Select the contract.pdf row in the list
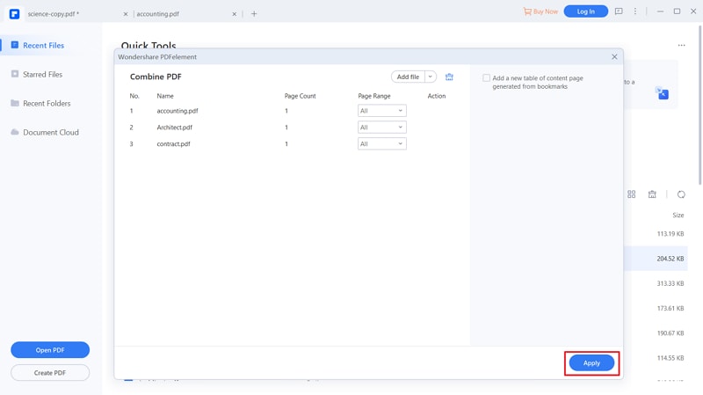The height and width of the screenshot is (395, 703). coord(292,144)
